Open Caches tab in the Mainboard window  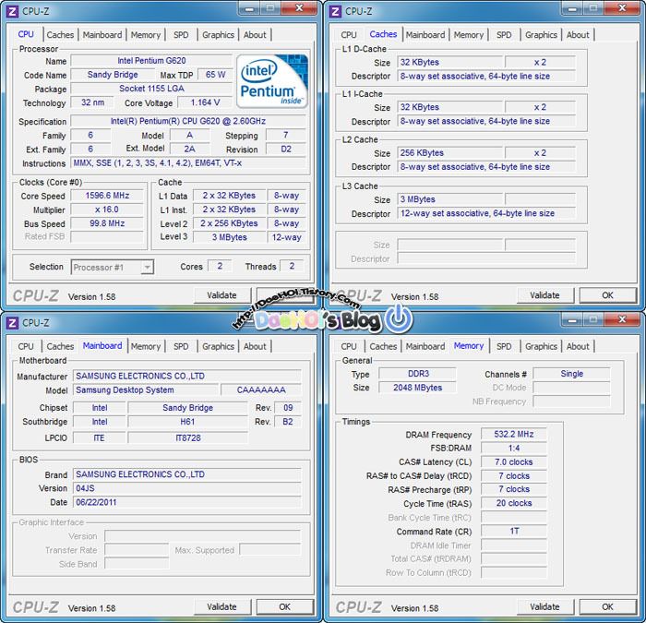point(60,346)
